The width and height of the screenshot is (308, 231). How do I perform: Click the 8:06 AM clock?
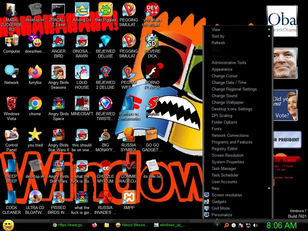point(282,225)
